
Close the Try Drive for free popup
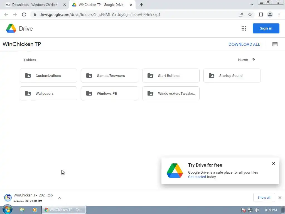[x=274, y=163]
